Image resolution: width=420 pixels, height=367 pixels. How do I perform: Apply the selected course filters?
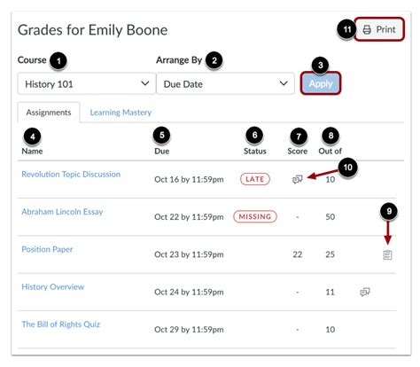(x=321, y=83)
